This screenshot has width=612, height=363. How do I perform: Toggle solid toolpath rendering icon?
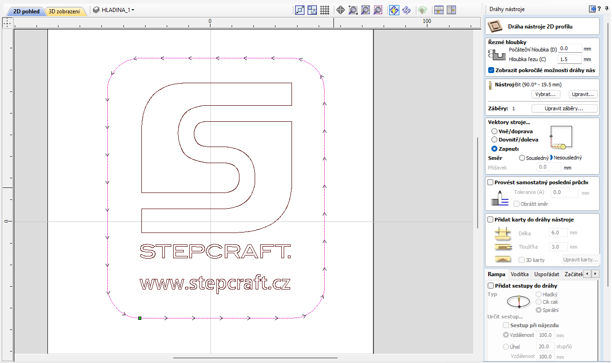407,10
